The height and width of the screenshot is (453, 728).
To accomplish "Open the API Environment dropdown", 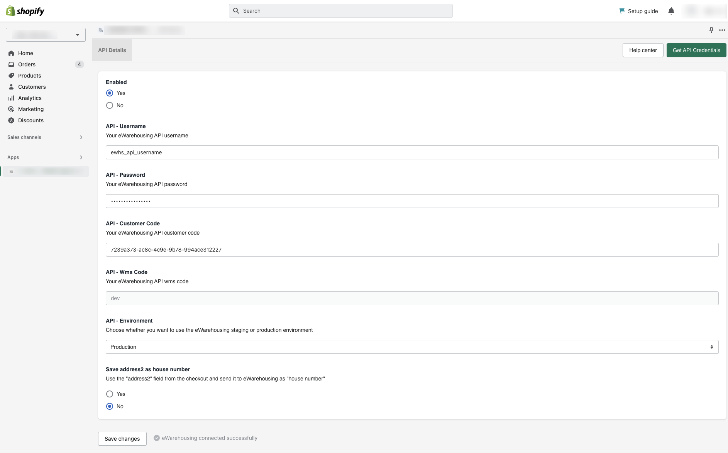I will pos(411,347).
